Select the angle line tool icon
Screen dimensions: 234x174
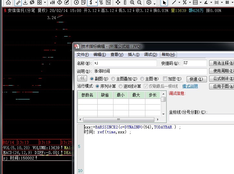206,2
